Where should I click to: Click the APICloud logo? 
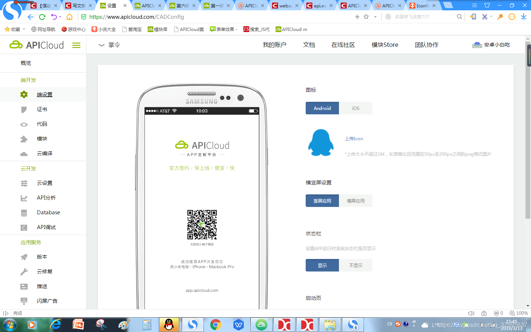coord(37,45)
